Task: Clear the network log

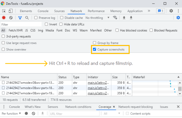Action: point(11,18)
